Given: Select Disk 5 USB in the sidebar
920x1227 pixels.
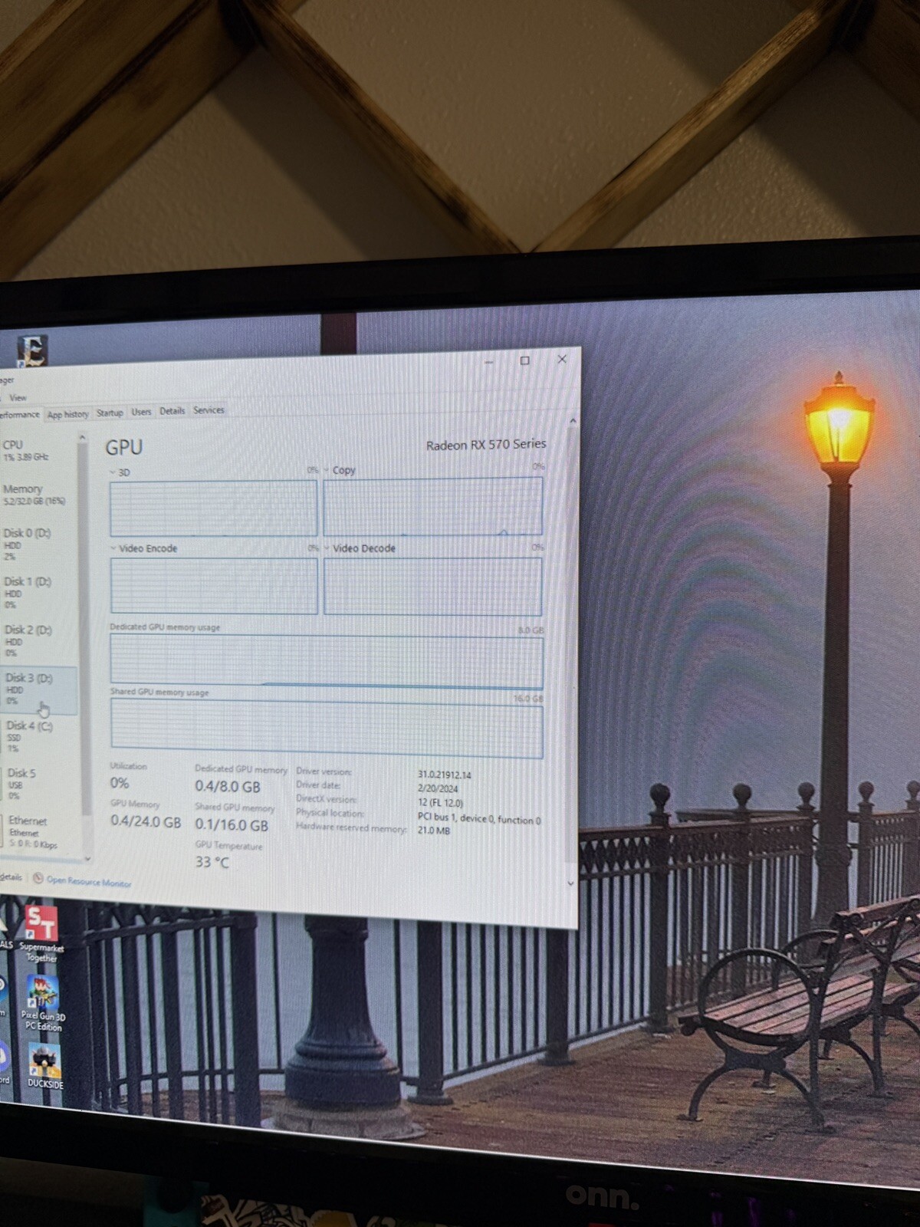Looking at the screenshot, I should (38, 783).
